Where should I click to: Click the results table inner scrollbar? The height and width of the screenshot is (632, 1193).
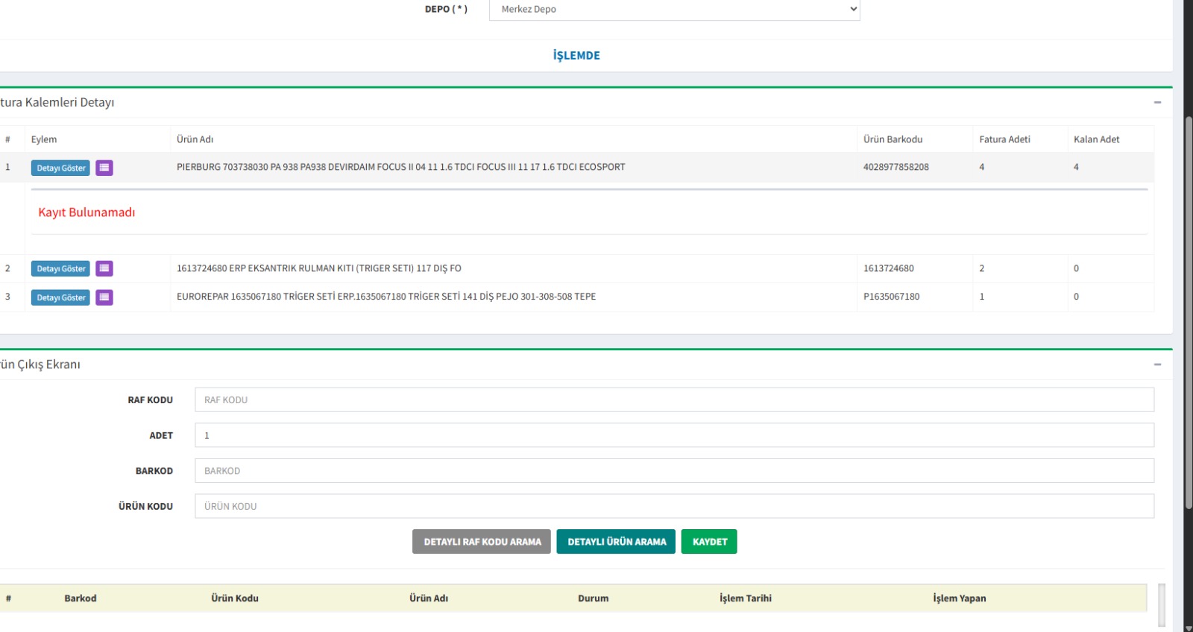[x=1161, y=604]
